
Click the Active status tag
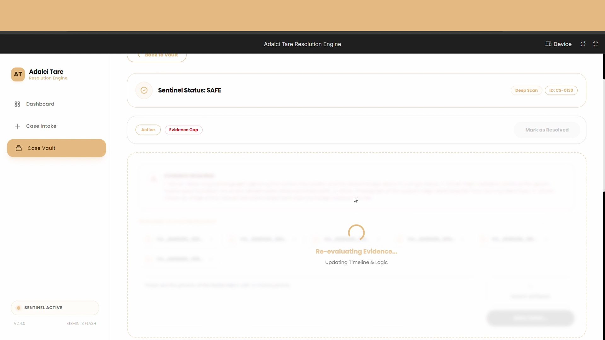[x=148, y=130]
